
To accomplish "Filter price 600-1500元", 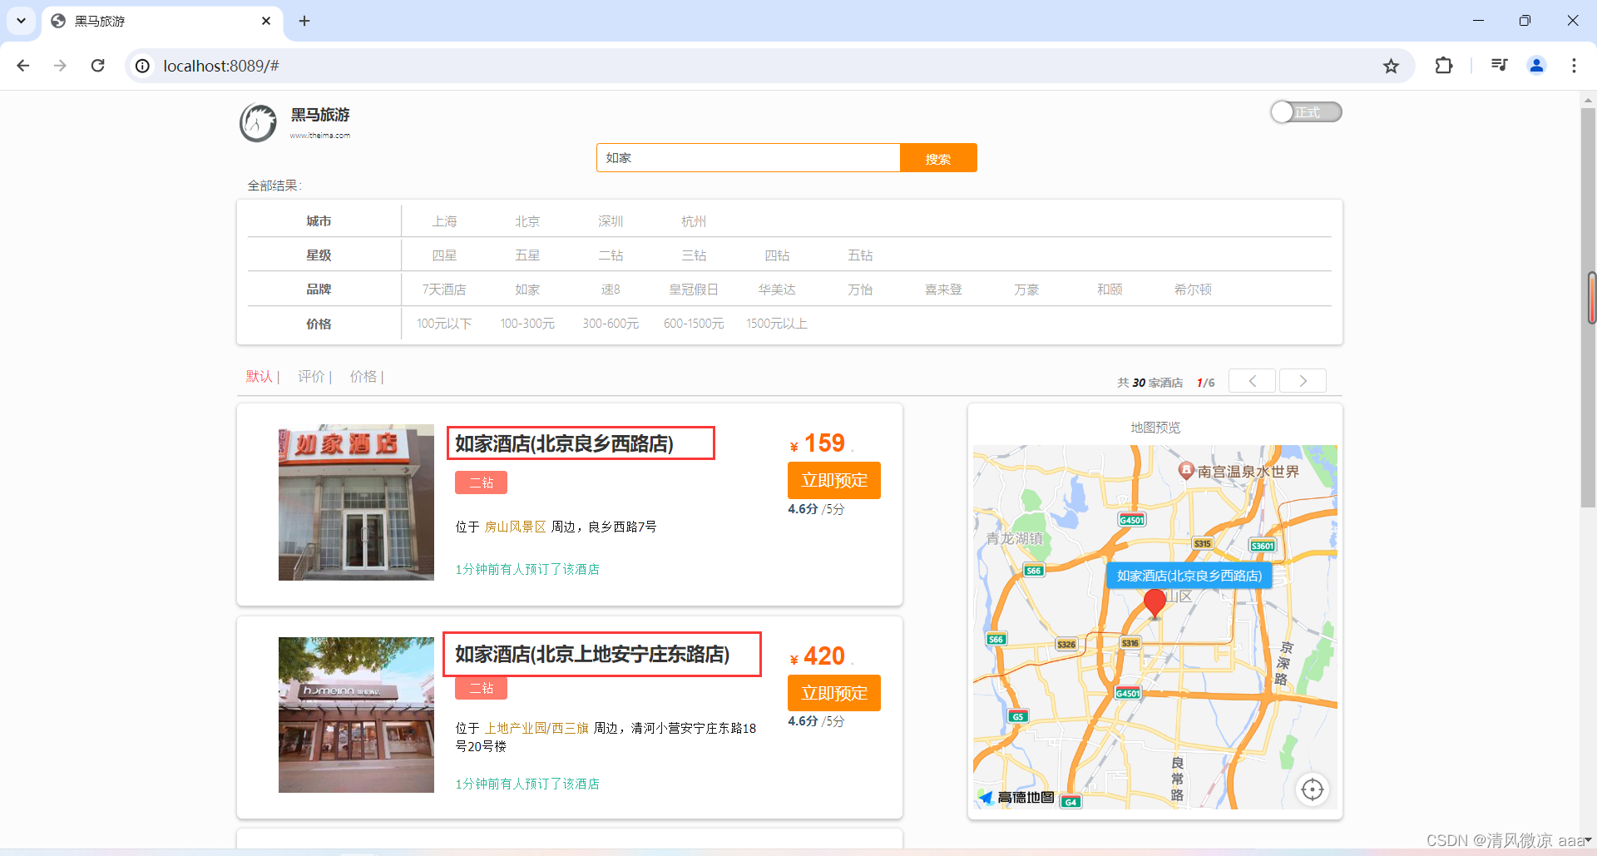I will (x=694, y=324).
